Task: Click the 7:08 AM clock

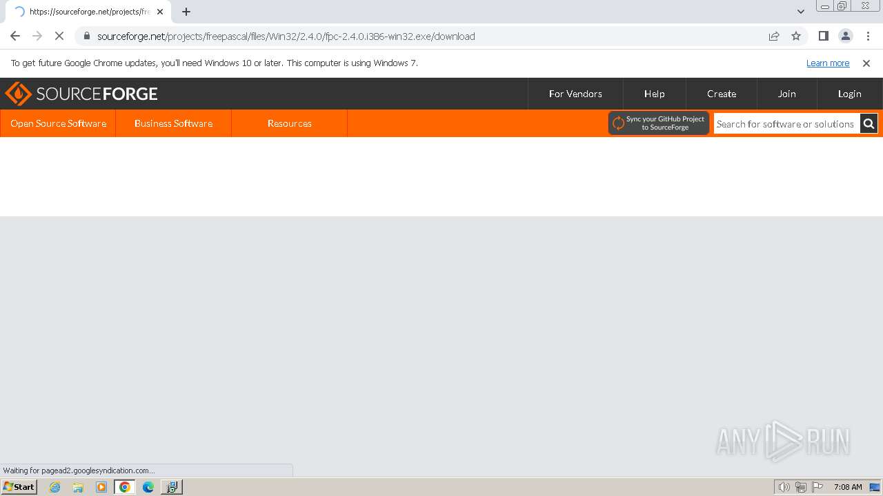Action: pos(848,487)
